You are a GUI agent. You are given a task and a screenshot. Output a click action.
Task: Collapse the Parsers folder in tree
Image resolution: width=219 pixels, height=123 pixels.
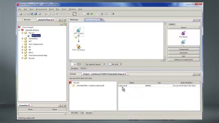click(22, 33)
